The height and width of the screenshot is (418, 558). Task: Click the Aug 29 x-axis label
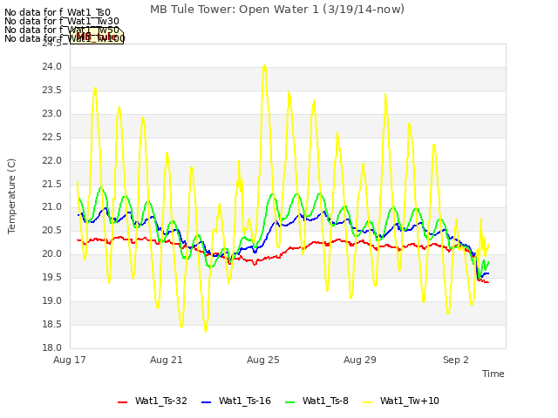click(360, 360)
